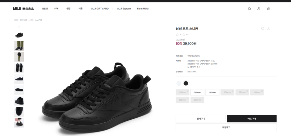Click the MUJI logo
The image size is (291, 136).
click(x=23, y=8)
